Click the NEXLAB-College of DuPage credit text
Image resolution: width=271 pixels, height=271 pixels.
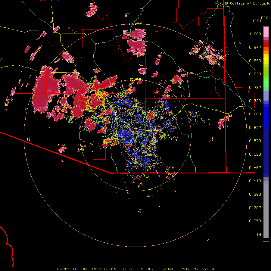coord(240,3)
